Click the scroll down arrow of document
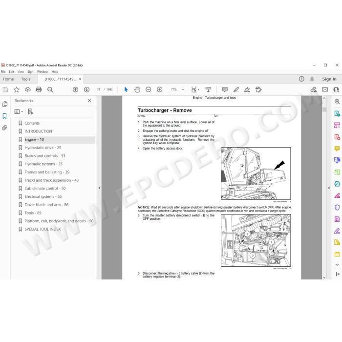 point(324,278)
